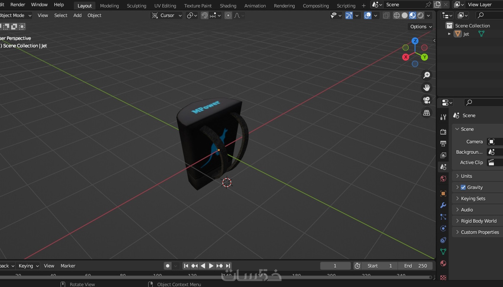Open the Cursor transform orientation dropdown
The height and width of the screenshot is (287, 503).
point(167,15)
